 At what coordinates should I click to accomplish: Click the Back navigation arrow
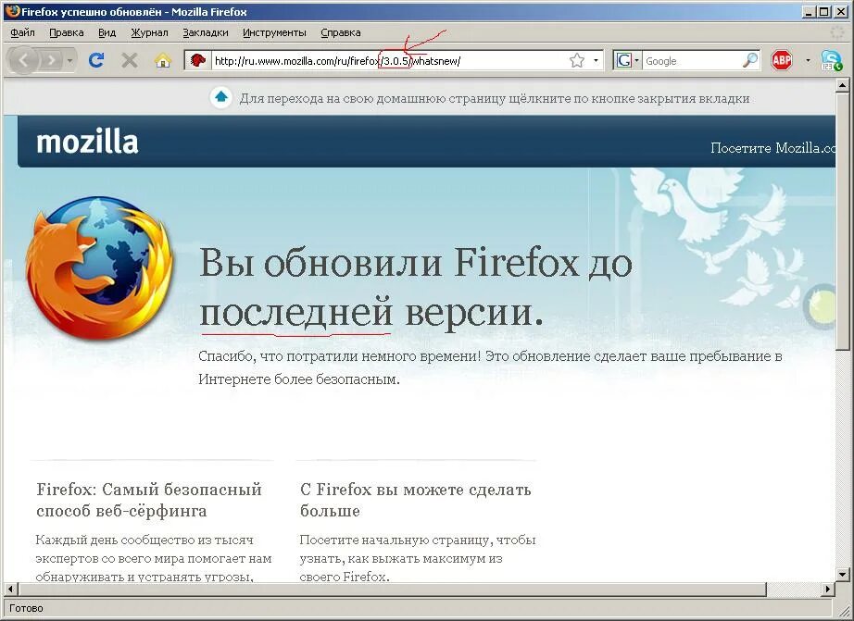(23, 60)
